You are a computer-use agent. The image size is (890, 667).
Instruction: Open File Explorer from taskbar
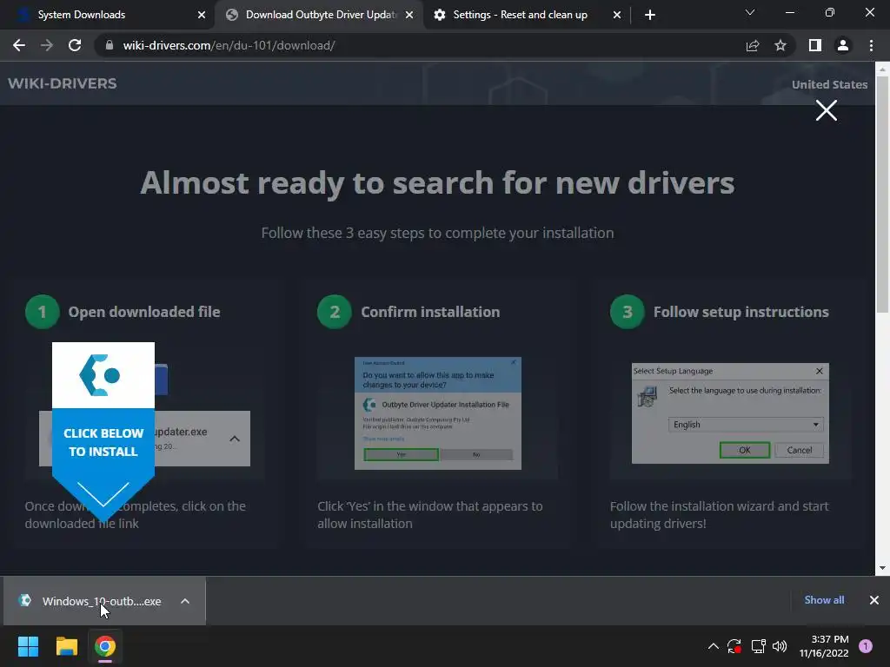click(66, 646)
